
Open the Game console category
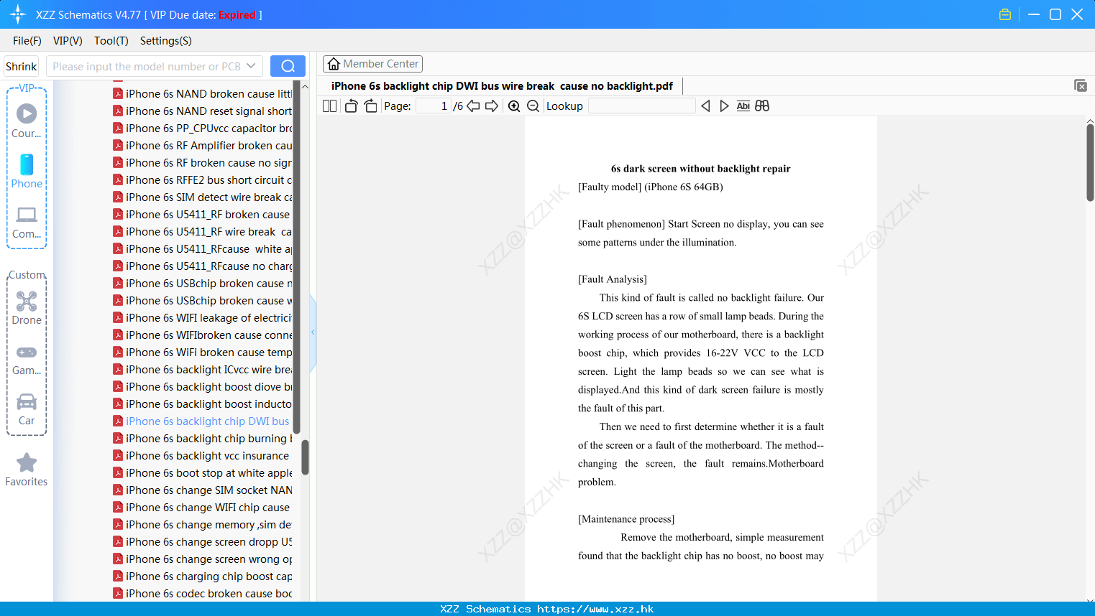[27, 360]
